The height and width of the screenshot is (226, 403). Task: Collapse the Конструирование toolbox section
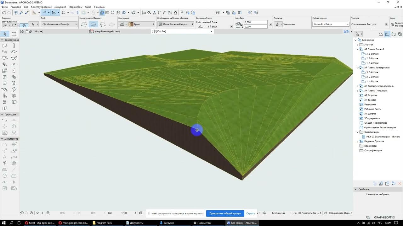2,40
